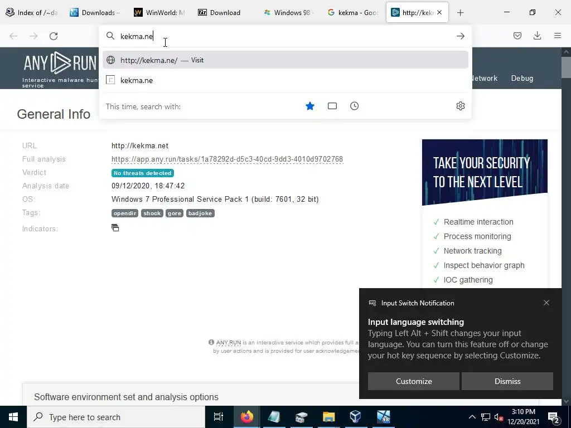The image size is (571, 428).
Task: Open the Network menu item
Action: (x=485, y=78)
